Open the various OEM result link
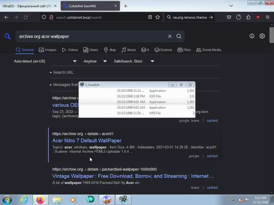 pyautogui.click(x=66, y=105)
